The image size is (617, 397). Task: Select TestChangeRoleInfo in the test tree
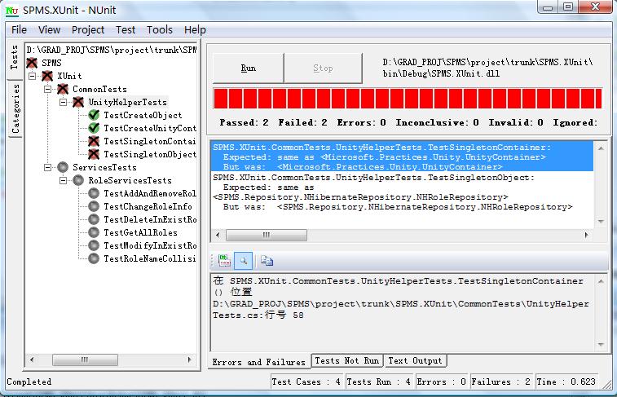click(x=148, y=206)
